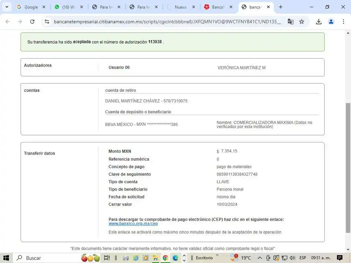Screen dimensions: 351x263
Task: Open the Chrome profile avatar
Action: (x=331, y=22)
